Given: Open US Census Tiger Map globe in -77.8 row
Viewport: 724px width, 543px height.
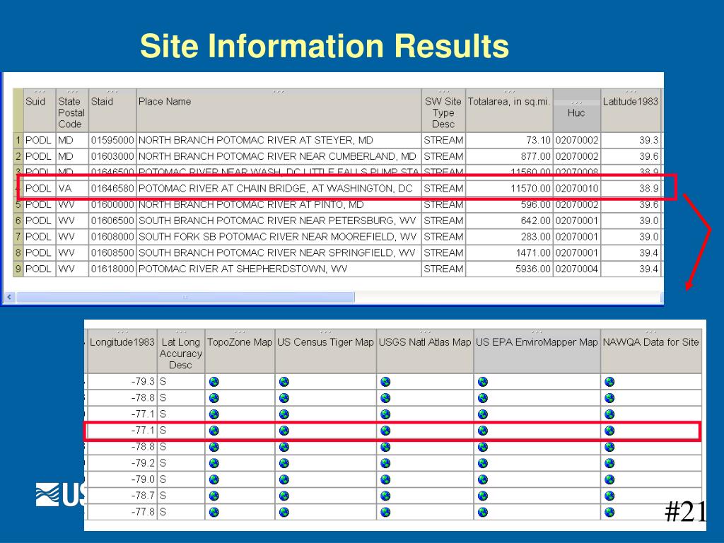Looking at the screenshot, I should coord(284,512).
